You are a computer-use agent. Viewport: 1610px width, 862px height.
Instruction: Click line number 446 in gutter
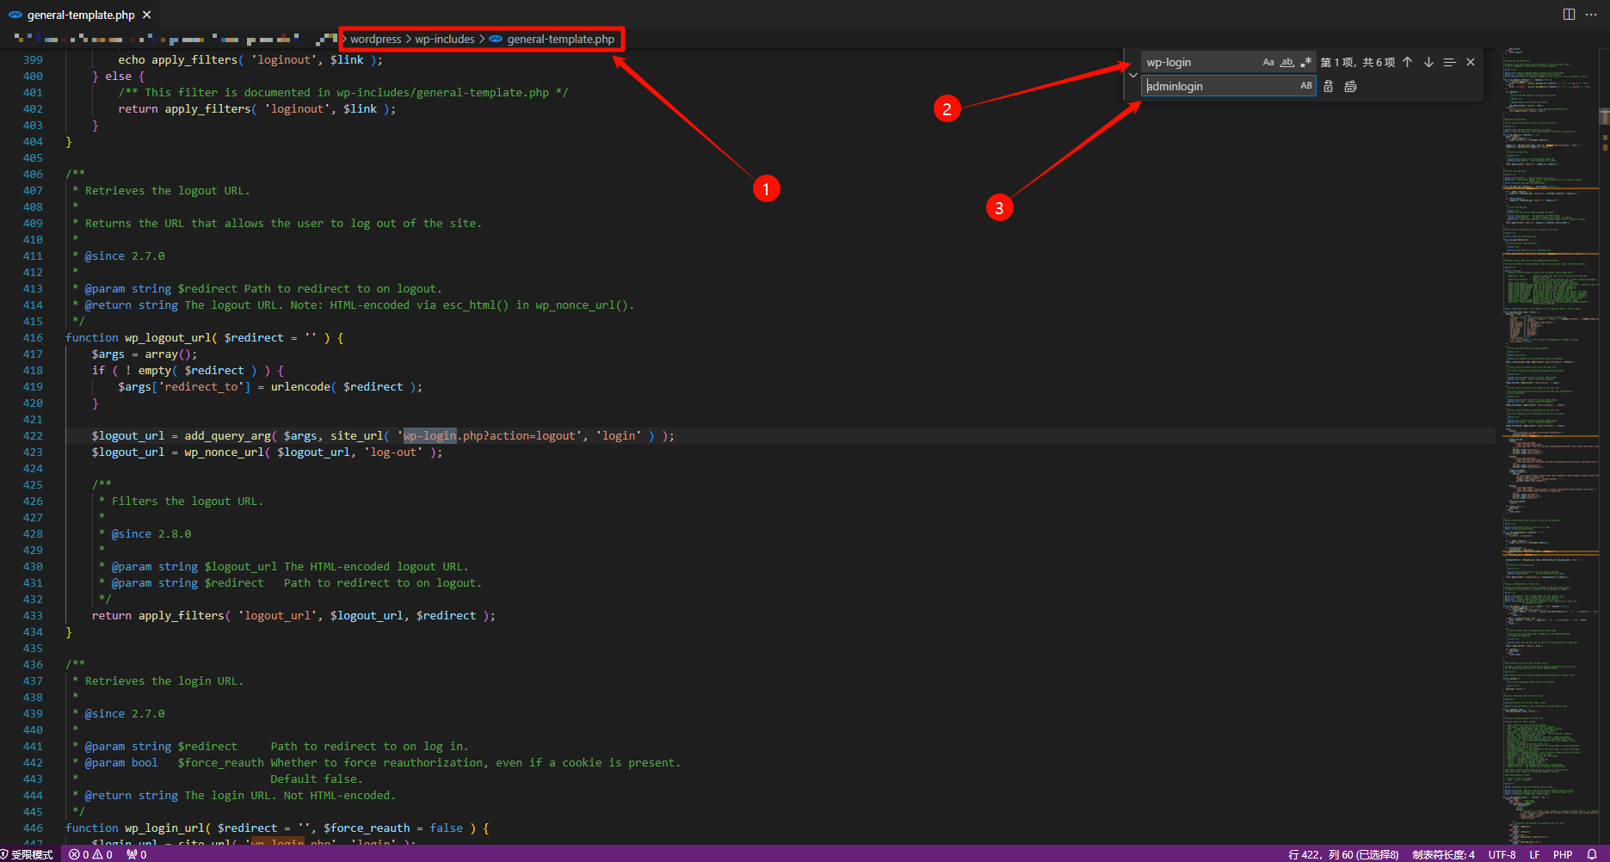(x=33, y=828)
